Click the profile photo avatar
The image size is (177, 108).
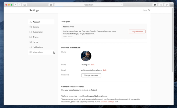point(86,56)
